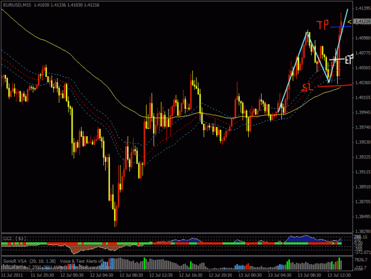
Task: Click price axis label 1.38910
Action: coord(363,187)
